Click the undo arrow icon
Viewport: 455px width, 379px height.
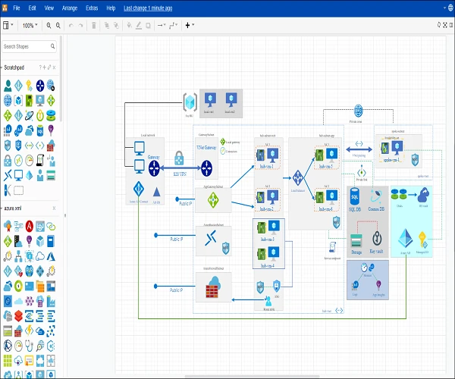pyautogui.click(x=71, y=25)
